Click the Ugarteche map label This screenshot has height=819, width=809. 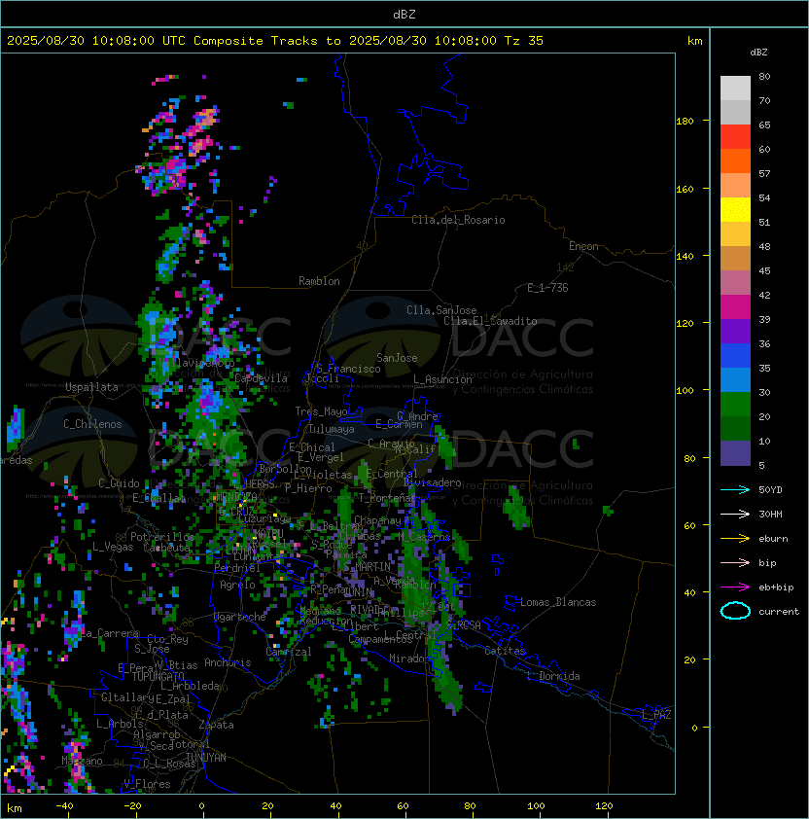(x=239, y=617)
